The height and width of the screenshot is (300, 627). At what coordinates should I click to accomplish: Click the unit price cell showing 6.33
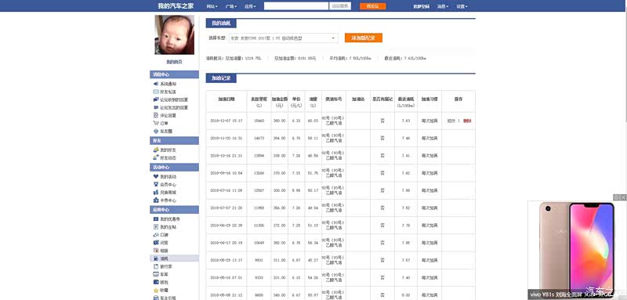point(296,121)
